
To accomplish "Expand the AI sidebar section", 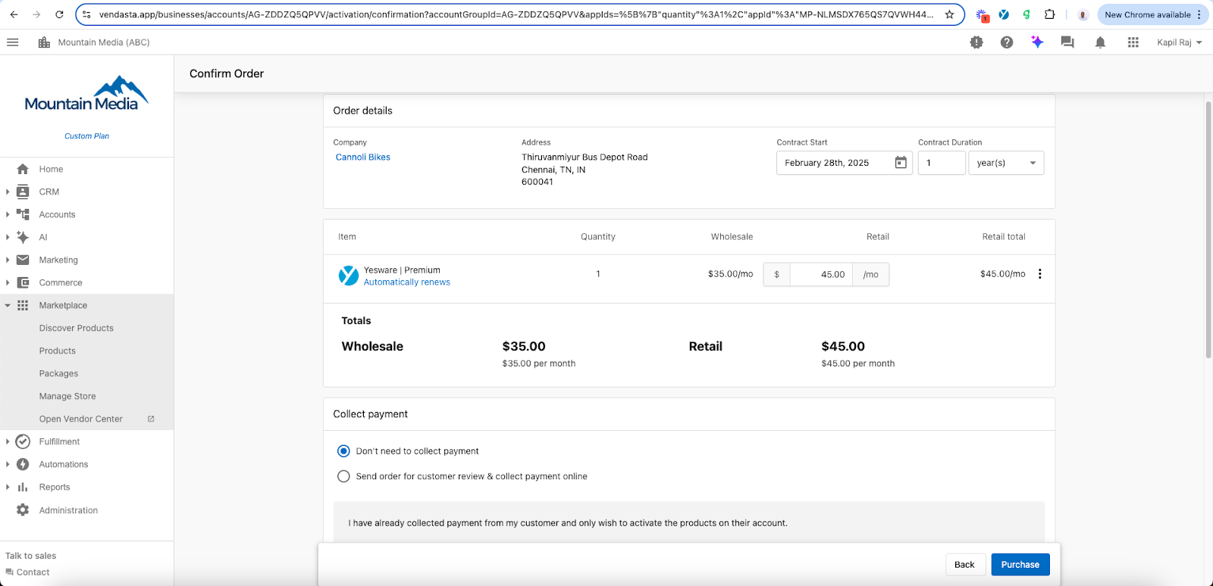I will pyautogui.click(x=8, y=237).
